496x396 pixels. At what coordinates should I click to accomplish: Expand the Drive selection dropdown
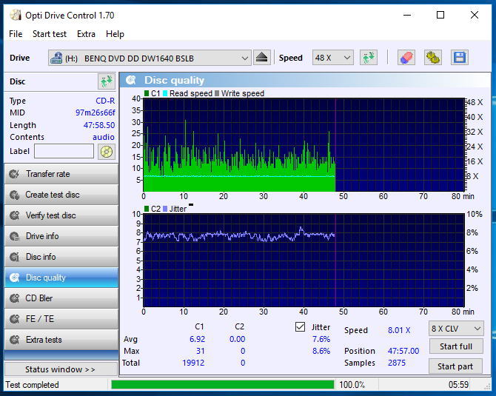[x=244, y=58]
